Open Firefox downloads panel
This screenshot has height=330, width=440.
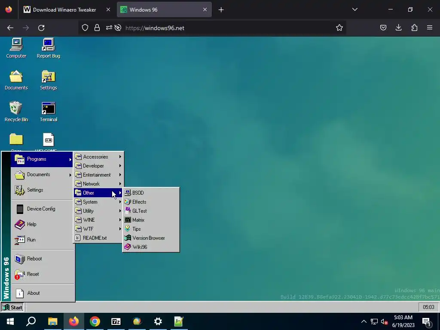tap(398, 27)
